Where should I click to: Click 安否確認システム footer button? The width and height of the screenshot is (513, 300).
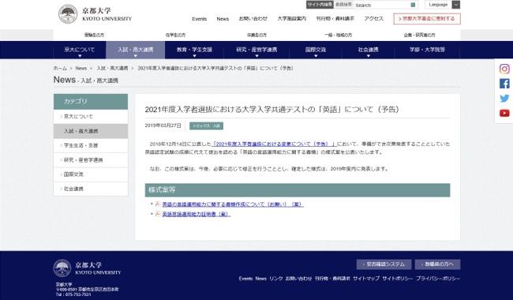click(384, 264)
